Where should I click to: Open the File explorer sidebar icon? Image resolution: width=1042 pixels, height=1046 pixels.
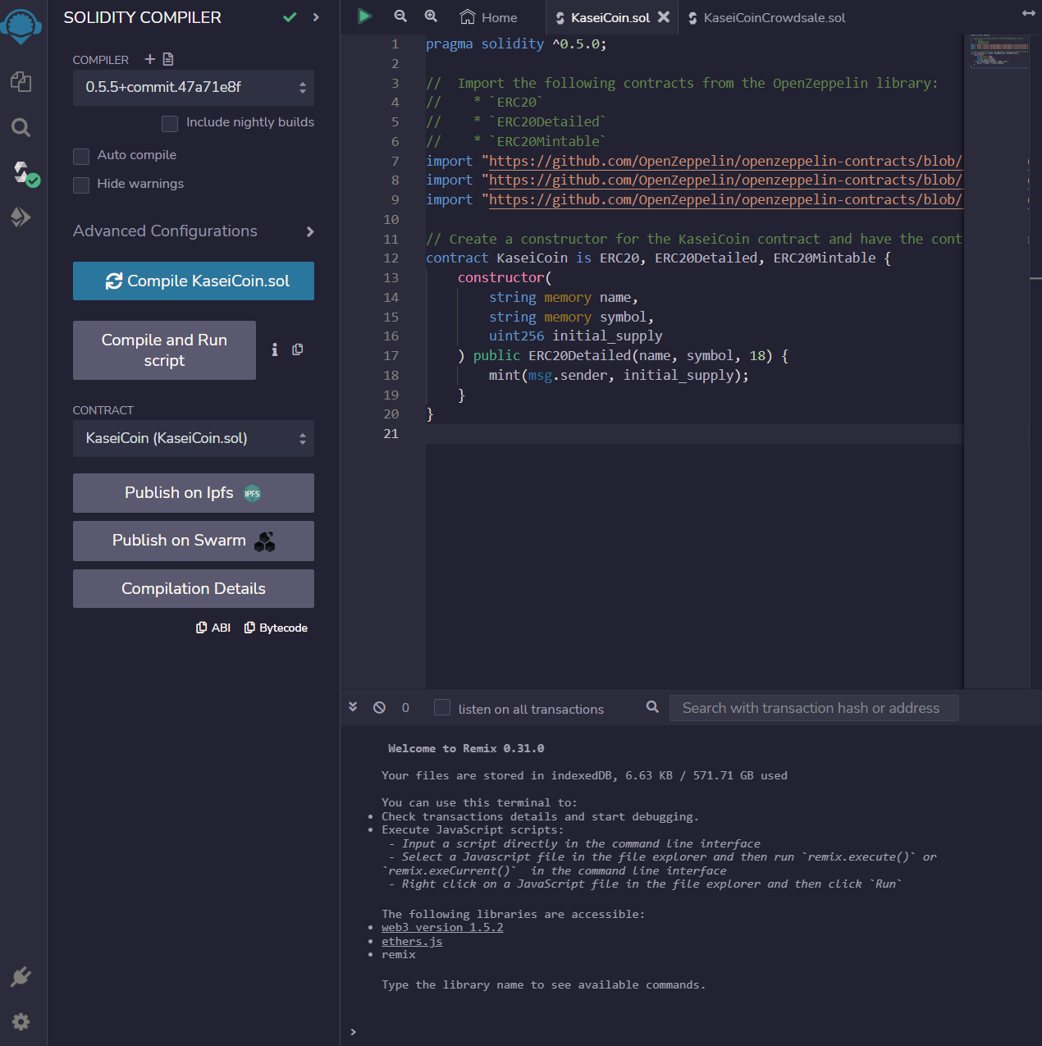coord(21,82)
